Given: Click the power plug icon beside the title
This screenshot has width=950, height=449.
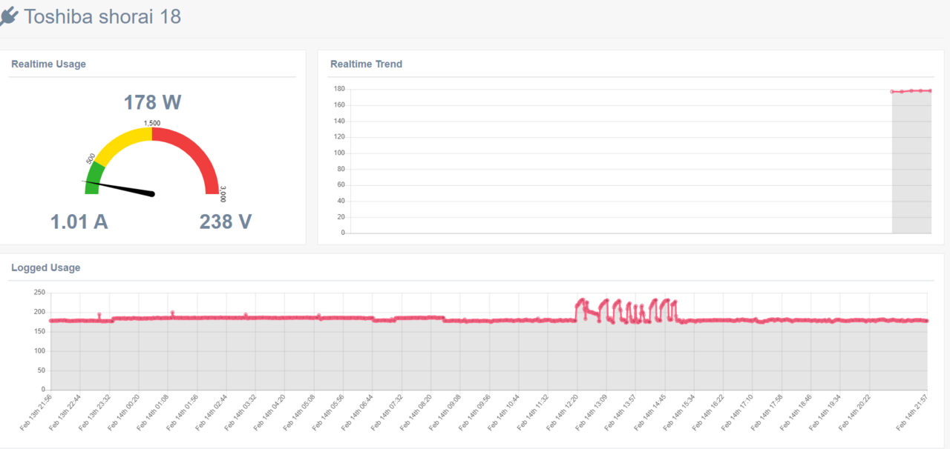Looking at the screenshot, I should click(x=9, y=16).
